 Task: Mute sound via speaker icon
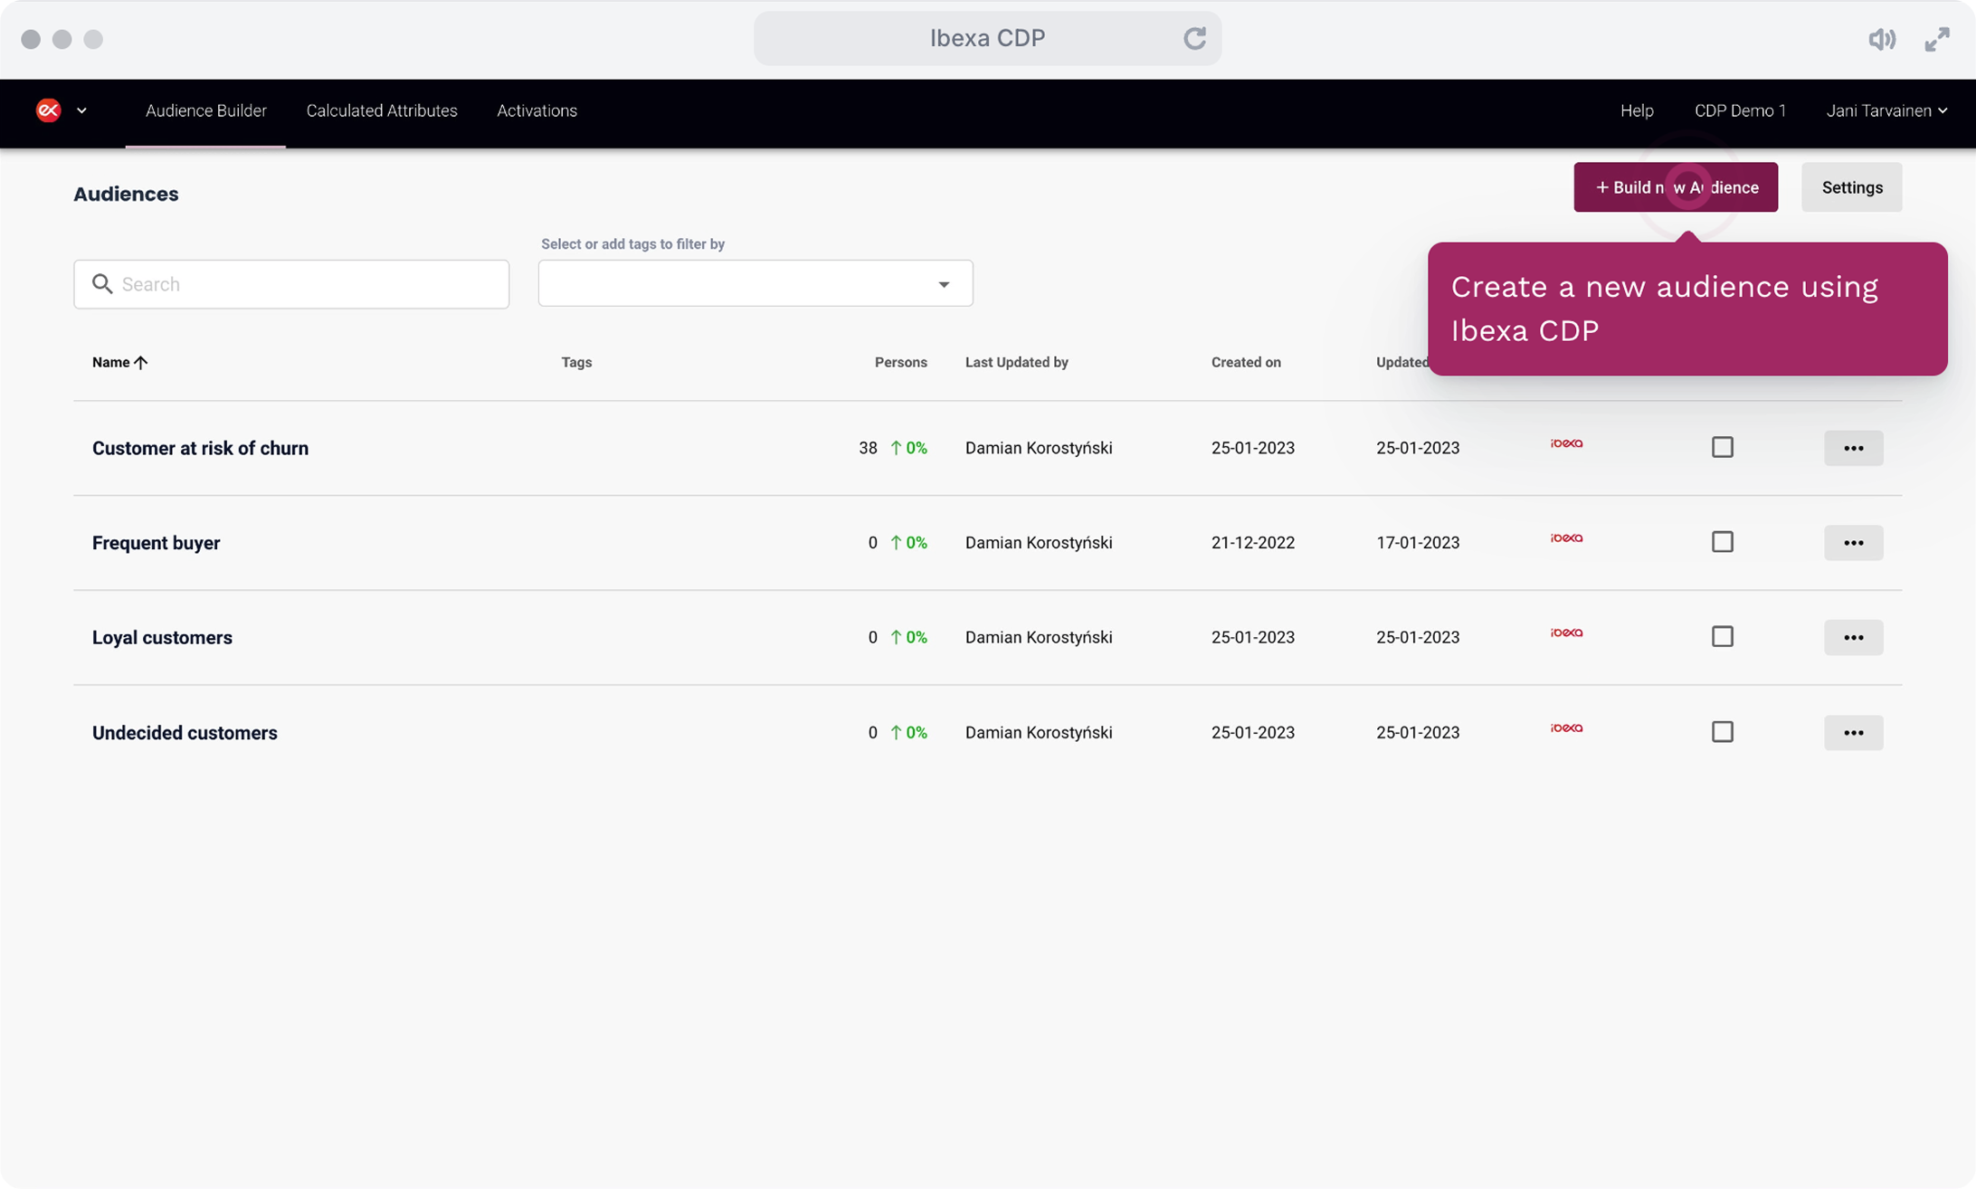tap(1882, 39)
